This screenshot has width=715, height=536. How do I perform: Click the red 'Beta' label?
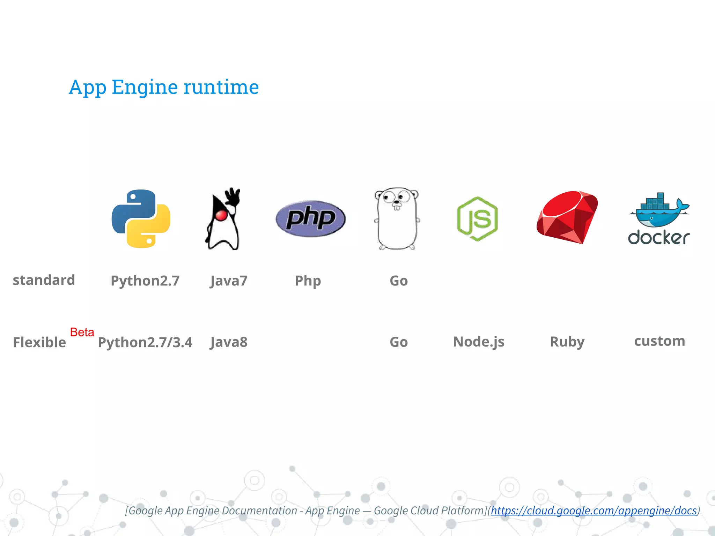click(x=82, y=332)
